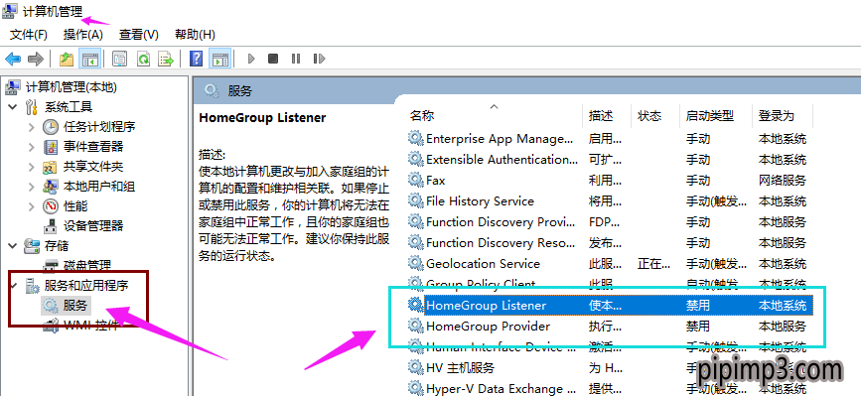The width and height of the screenshot is (861, 396).
Task: Open the 操作(A) menu
Action: pyautogui.click(x=82, y=35)
